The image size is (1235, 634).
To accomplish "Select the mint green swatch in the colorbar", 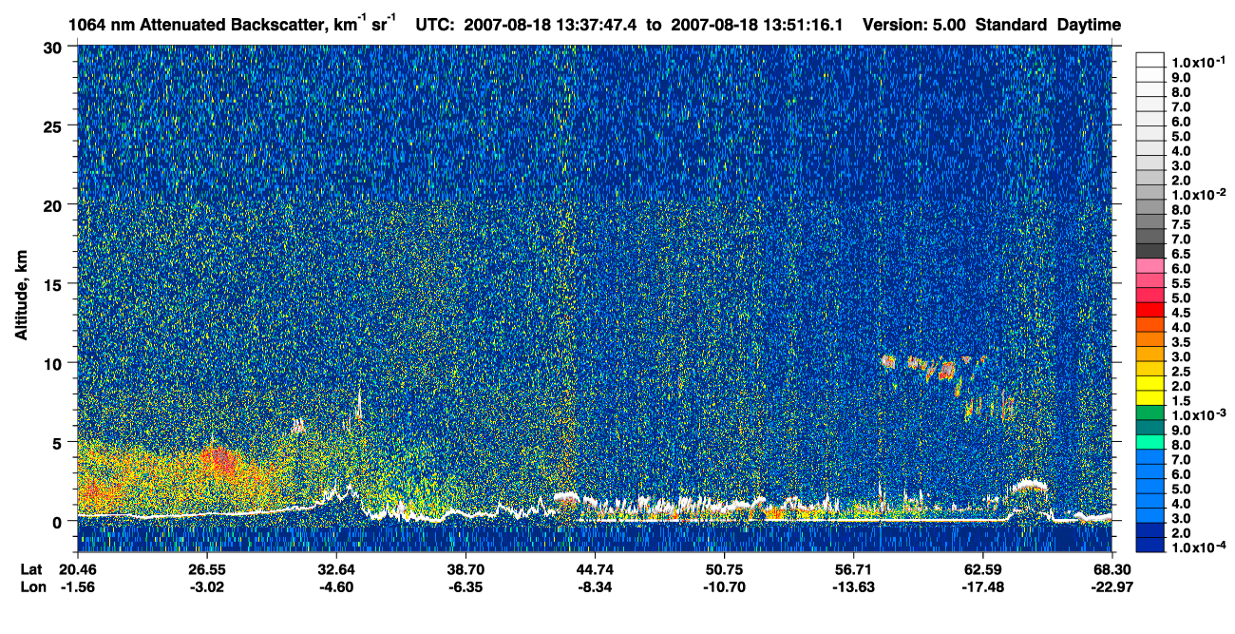I will 1150,442.
